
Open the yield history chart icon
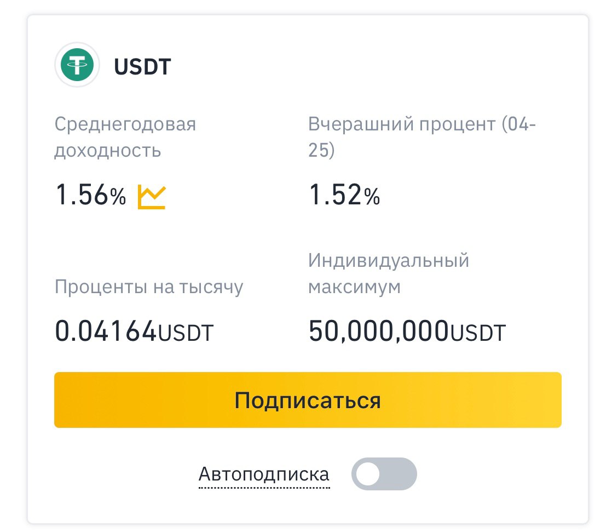152,197
